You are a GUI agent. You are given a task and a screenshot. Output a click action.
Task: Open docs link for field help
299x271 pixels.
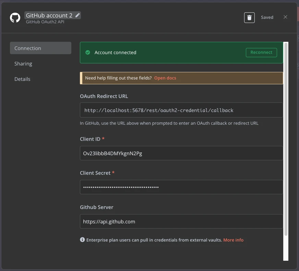click(x=165, y=78)
